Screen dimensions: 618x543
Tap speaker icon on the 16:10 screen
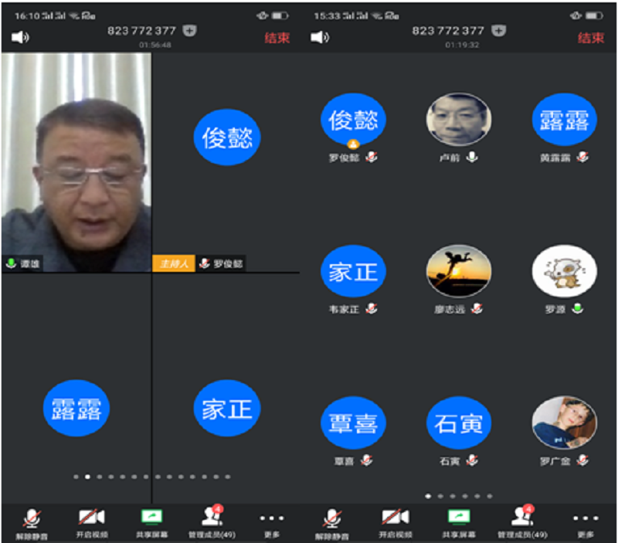tap(19, 37)
